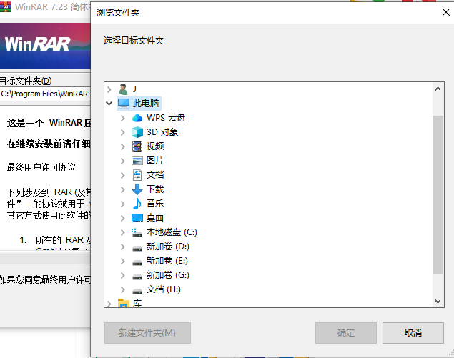Collapse the 此电脑 tree node
The width and height of the screenshot is (454, 358).
(x=109, y=104)
